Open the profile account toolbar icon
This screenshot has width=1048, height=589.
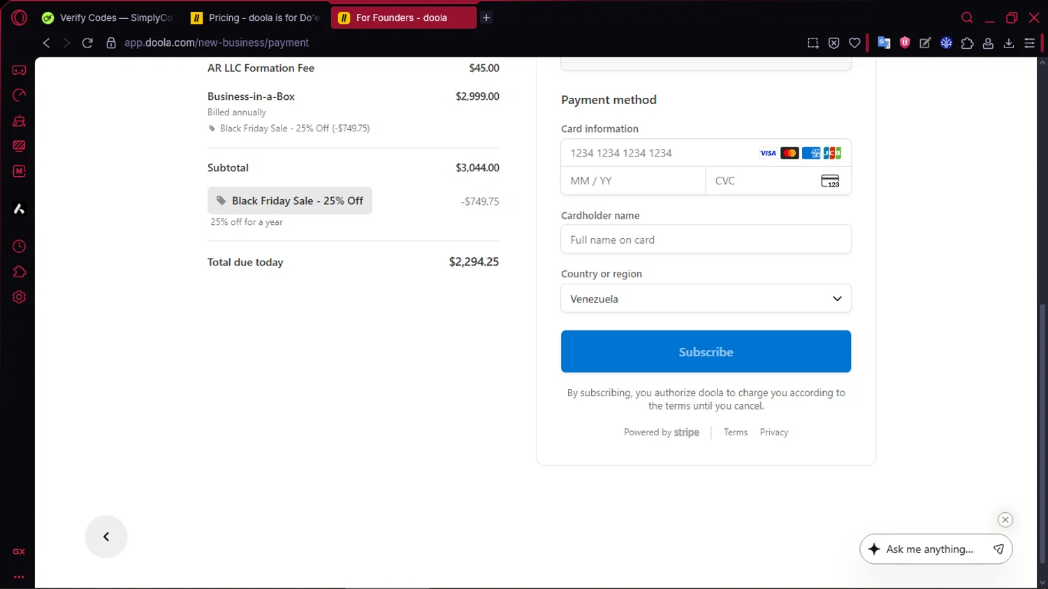(988, 43)
